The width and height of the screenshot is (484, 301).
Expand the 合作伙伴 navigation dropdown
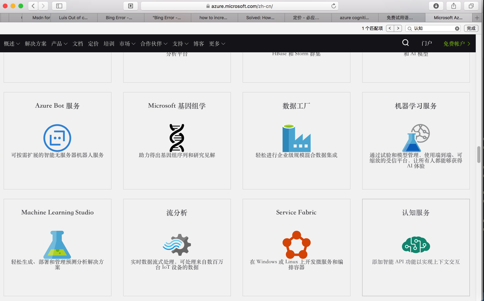pyautogui.click(x=154, y=44)
